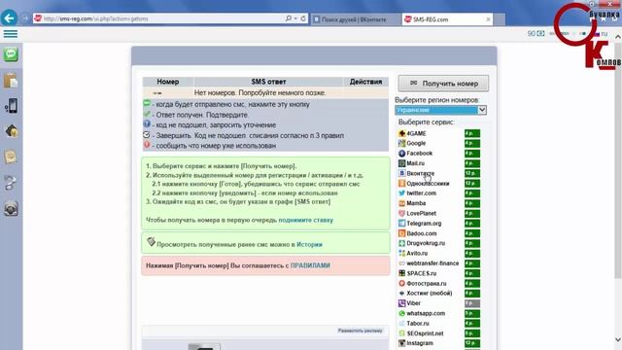Click the Одноклассники service icon
The image size is (622, 350).
401,184
